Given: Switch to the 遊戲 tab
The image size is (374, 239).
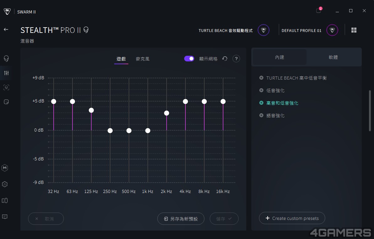Looking at the screenshot, I should (x=121, y=59).
